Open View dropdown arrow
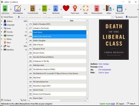This screenshot has height=106, width=139. click(x=49, y=9)
